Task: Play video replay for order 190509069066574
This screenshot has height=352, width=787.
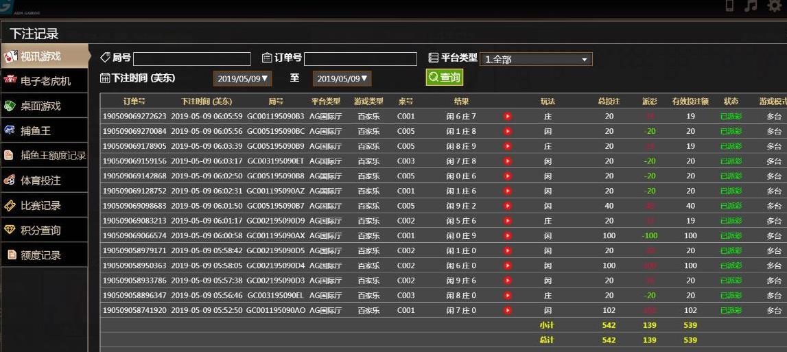Action: [x=508, y=235]
